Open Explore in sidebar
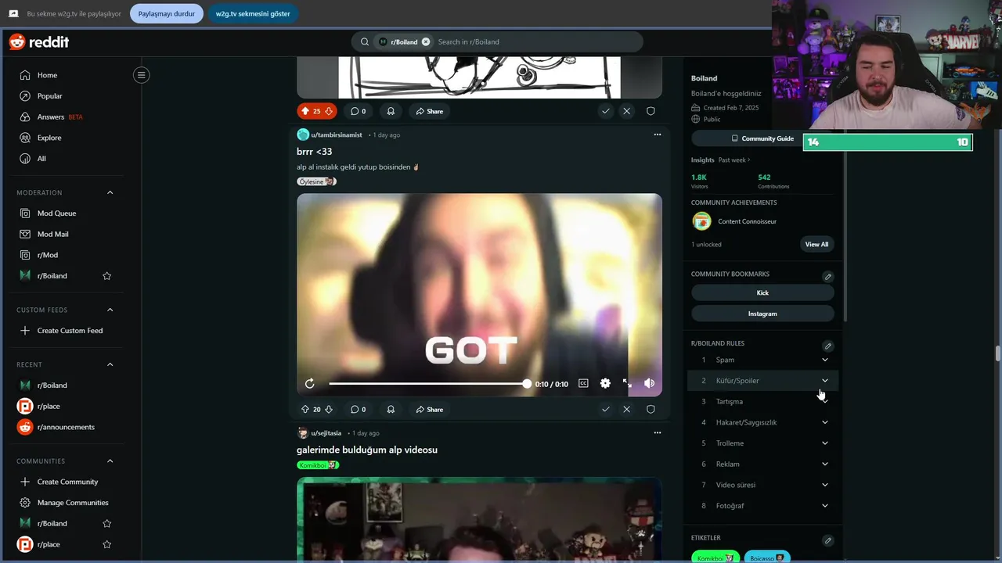 click(x=49, y=138)
